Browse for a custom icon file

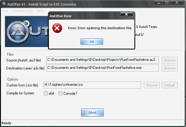click(152, 85)
